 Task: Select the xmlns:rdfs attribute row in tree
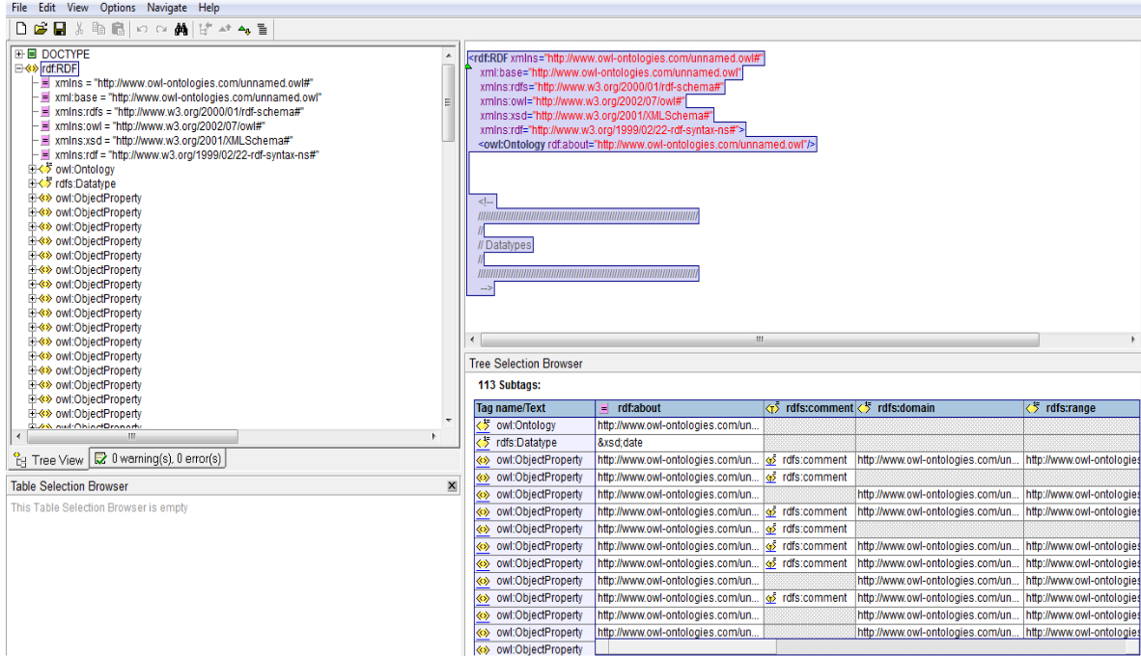coord(179,112)
